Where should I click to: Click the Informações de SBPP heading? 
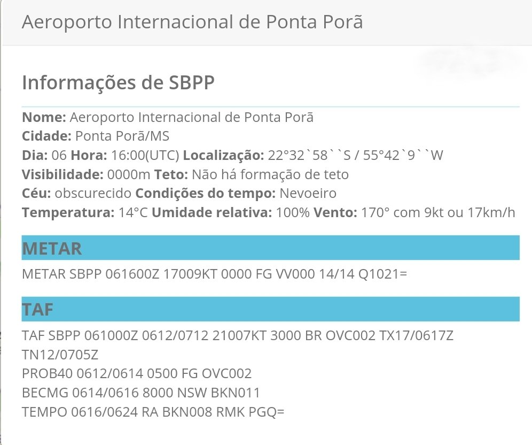(118, 82)
